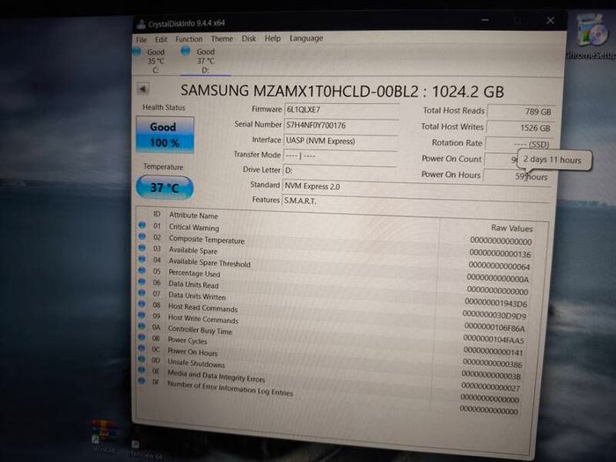This screenshot has height=462, width=616.
Task: Click the Total Host Reads value 789 GB
Action: (x=521, y=112)
